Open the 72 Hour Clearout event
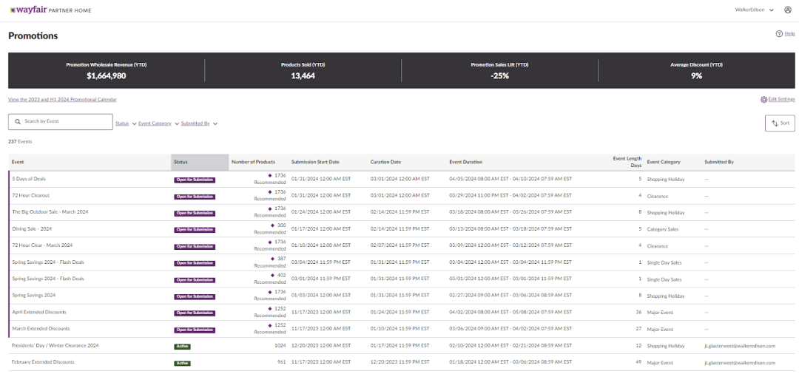 30,195
